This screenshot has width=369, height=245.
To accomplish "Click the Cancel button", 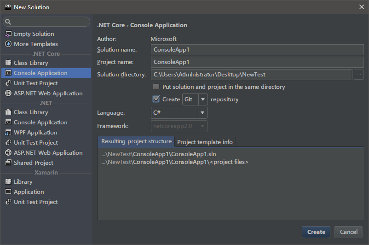I will pyautogui.click(x=349, y=232).
